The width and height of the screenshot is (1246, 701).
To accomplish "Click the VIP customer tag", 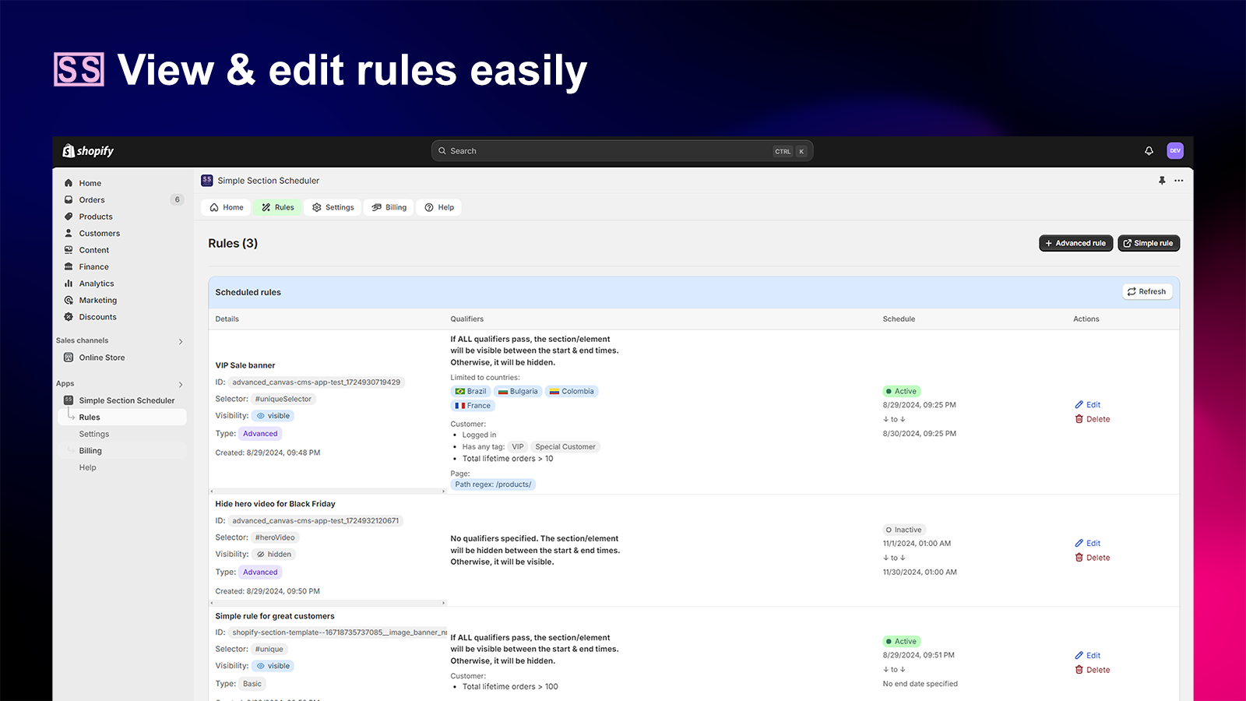I will (518, 447).
